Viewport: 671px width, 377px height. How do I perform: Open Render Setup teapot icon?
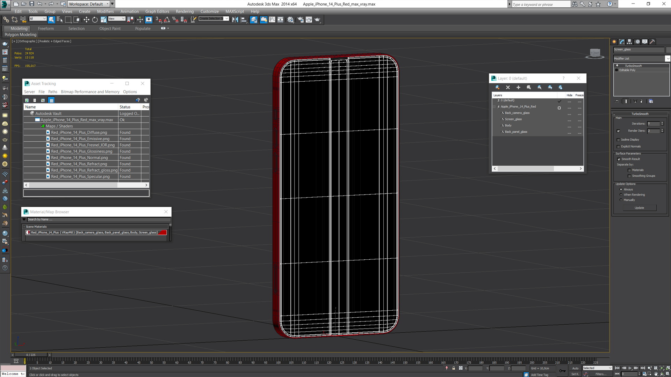300,20
